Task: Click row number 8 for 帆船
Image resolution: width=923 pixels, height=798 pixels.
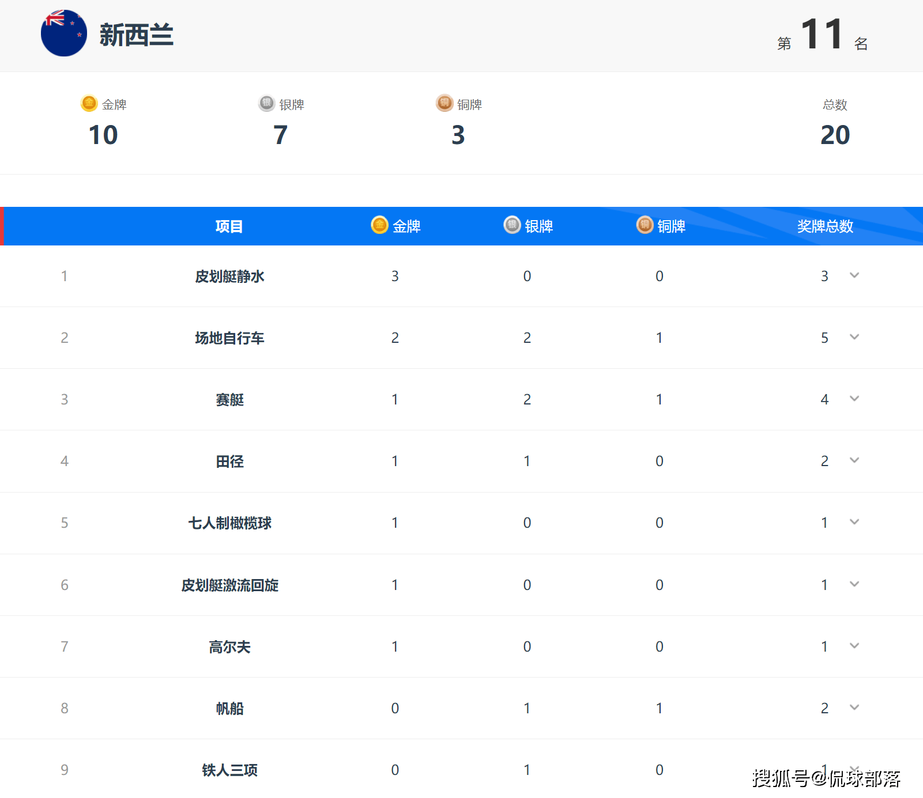Action: pos(65,708)
